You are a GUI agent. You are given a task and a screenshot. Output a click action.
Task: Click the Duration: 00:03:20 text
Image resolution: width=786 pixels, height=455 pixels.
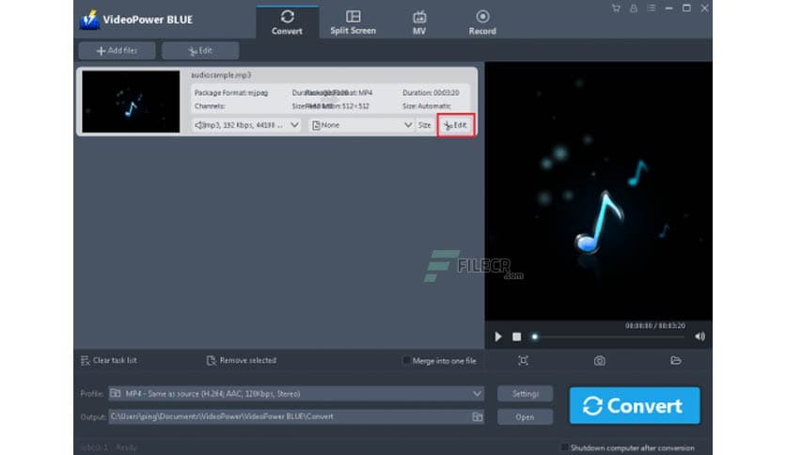[431, 93]
